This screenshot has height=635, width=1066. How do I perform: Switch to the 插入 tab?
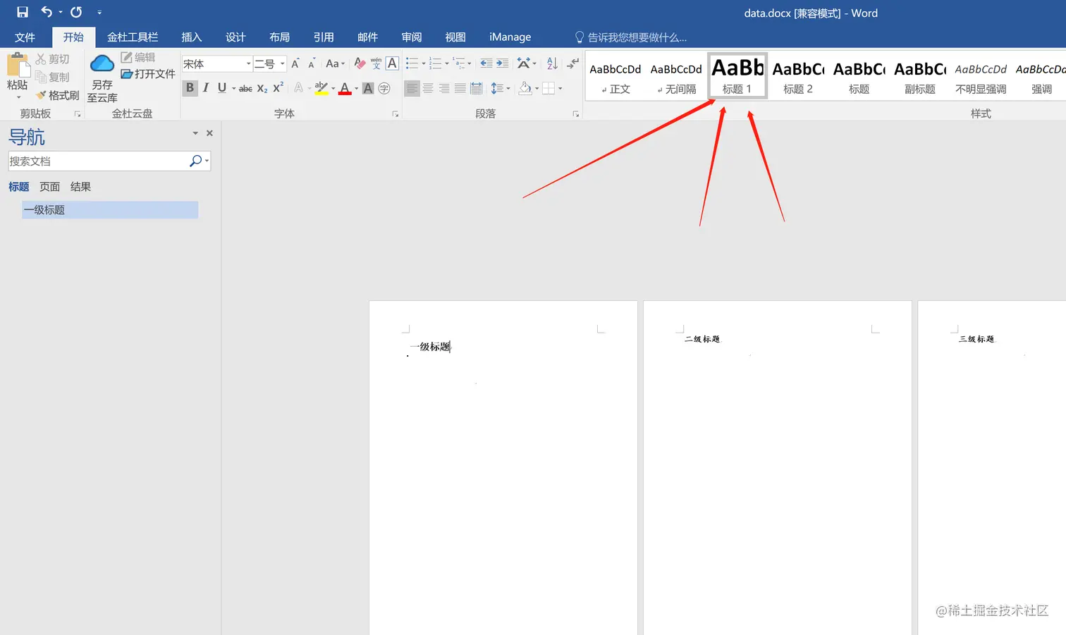[192, 37]
